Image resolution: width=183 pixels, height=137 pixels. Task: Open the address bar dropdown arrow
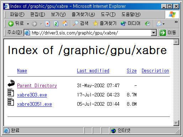pyautogui.click(x=153, y=33)
